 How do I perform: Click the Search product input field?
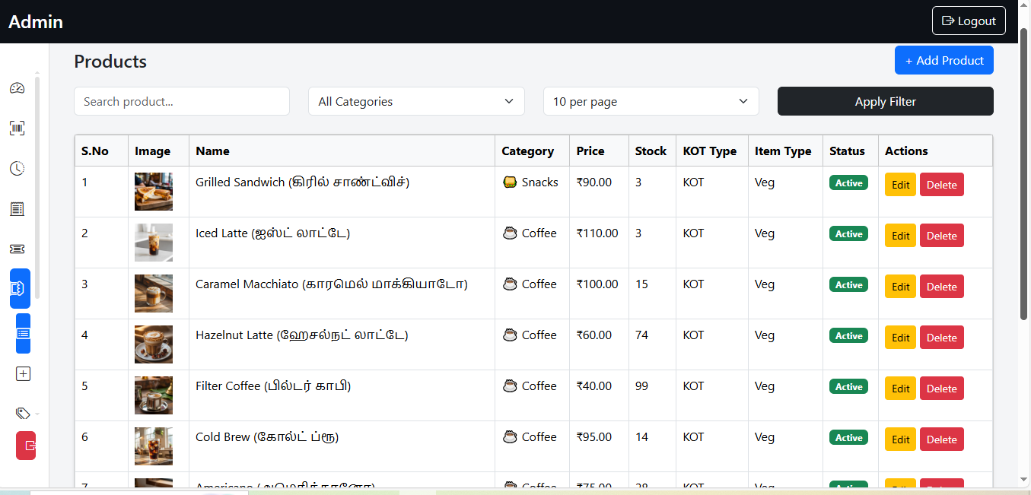click(x=182, y=101)
